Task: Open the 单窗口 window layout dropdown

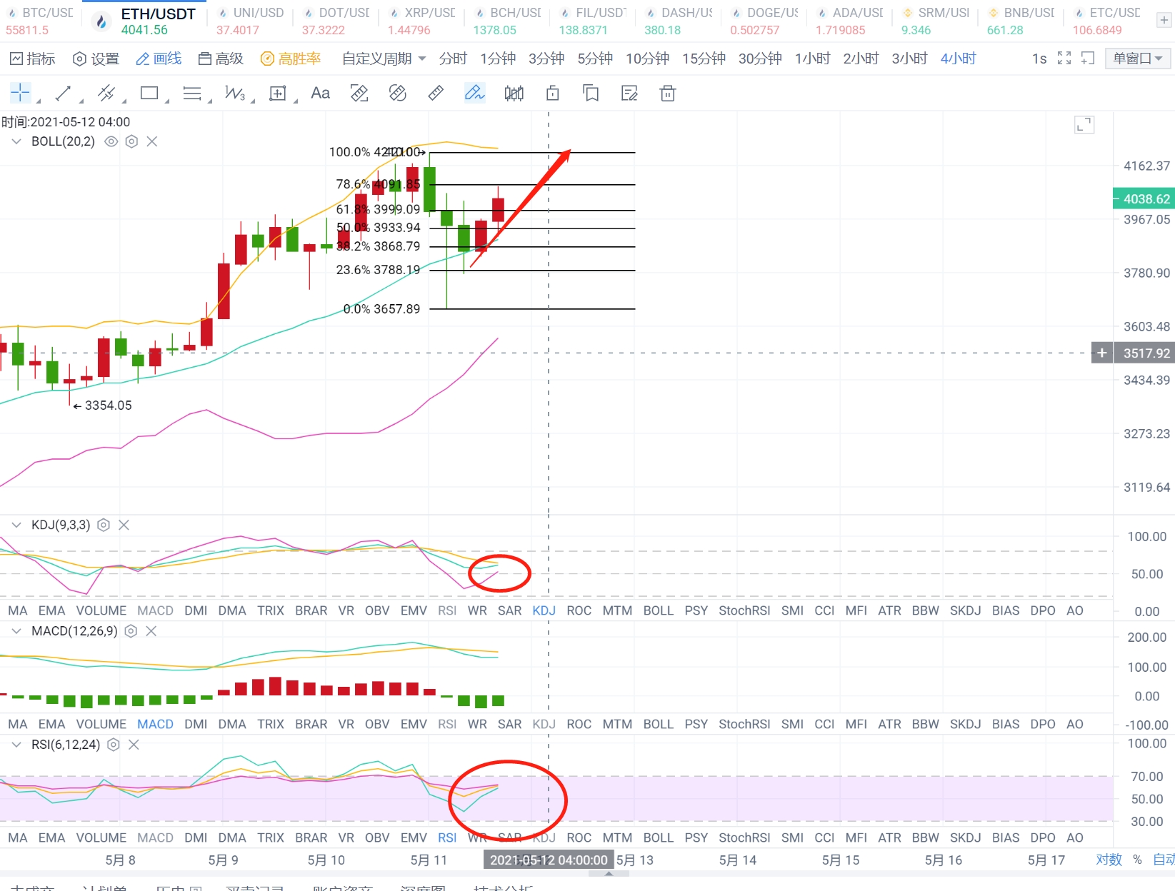Action: tap(1137, 59)
